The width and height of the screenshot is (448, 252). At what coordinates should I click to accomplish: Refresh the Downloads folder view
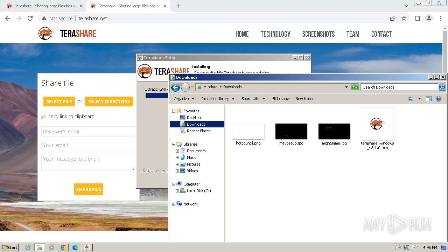pos(355,87)
